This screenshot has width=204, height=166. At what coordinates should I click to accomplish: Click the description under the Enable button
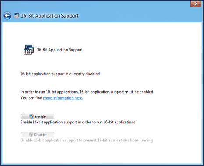78,122
